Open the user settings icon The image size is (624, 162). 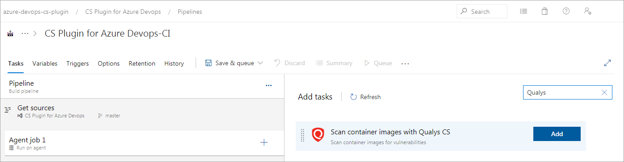[588, 11]
